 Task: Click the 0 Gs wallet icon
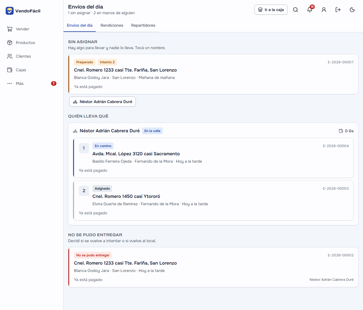pyautogui.click(x=341, y=131)
